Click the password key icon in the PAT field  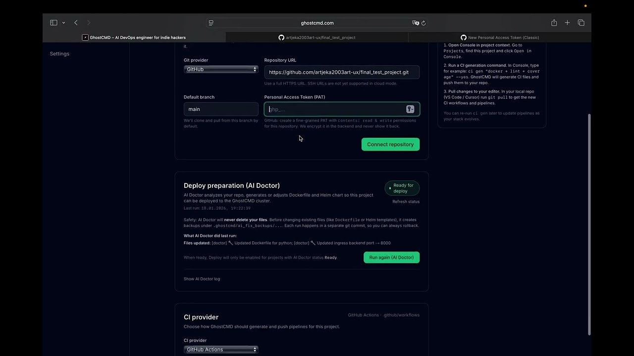pos(410,109)
